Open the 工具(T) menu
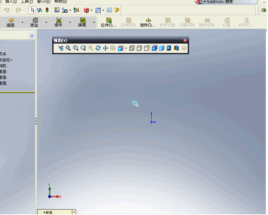Screen dimensions: 268x215 (x=27, y=2)
